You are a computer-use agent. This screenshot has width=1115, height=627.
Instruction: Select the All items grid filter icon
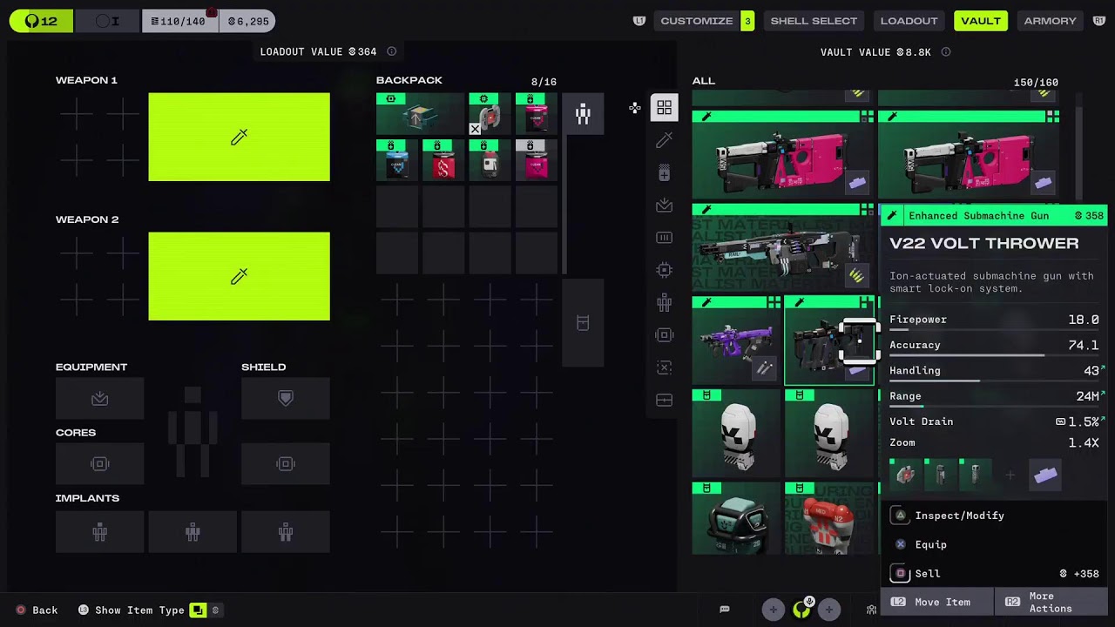(x=665, y=108)
